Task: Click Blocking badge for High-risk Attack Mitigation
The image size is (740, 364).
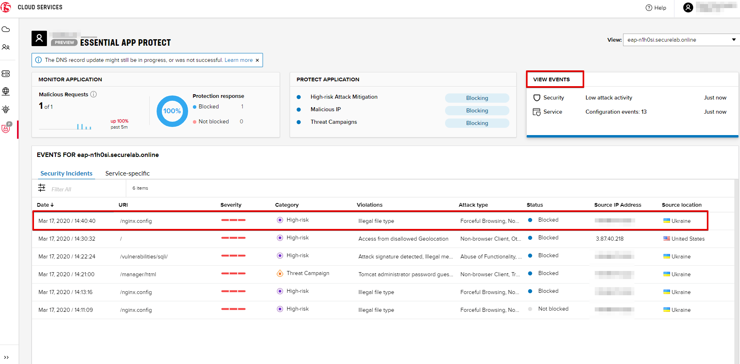Action: coord(477,98)
